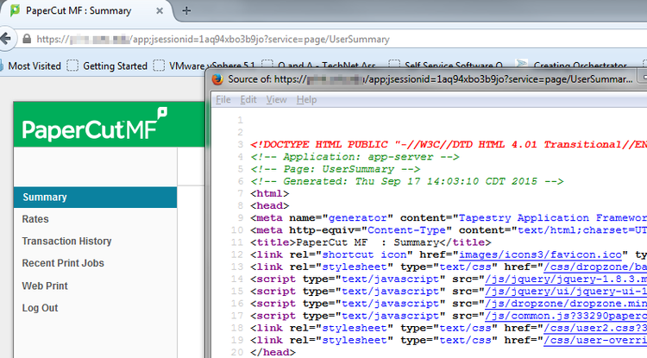Image resolution: width=647 pixels, height=358 pixels.
Task: Close the PaperCut MF : Summary tab
Action: tap(160, 11)
